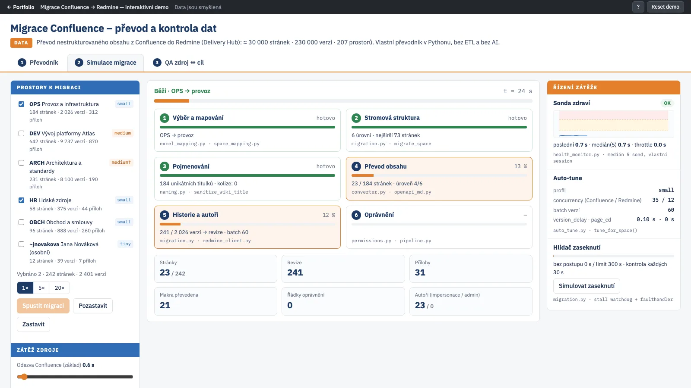
Task: Click Spustit migraci button
Action: click(43, 306)
